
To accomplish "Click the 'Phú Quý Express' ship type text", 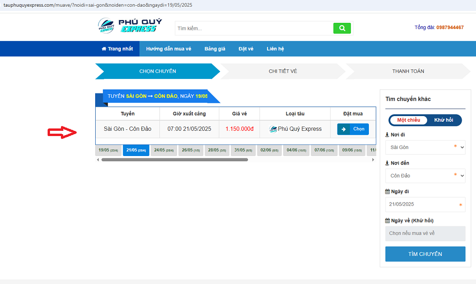I will click(299, 129).
